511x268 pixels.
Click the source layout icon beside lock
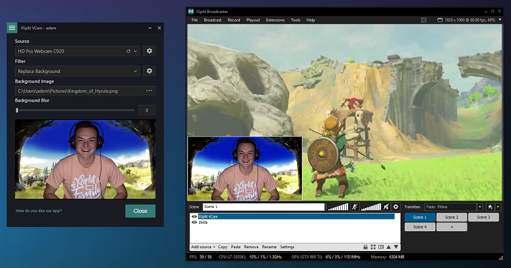pyautogui.click(x=381, y=247)
